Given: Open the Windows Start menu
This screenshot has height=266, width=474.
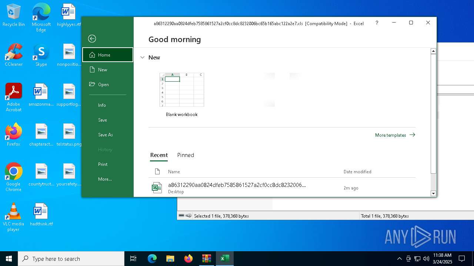Looking at the screenshot, I should (9, 259).
